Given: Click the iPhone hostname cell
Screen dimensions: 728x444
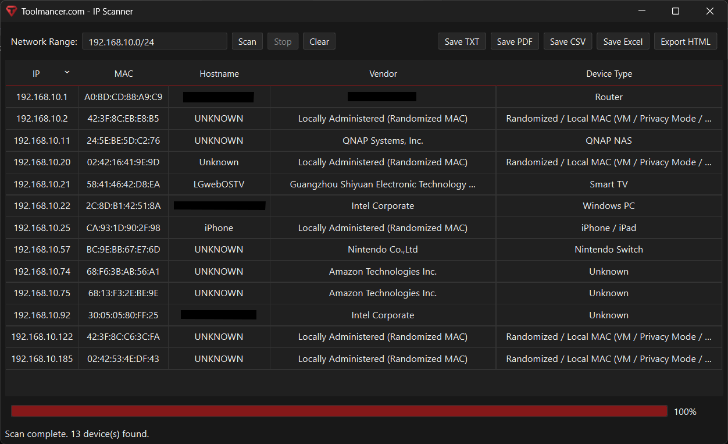Looking at the screenshot, I should click(x=219, y=228).
